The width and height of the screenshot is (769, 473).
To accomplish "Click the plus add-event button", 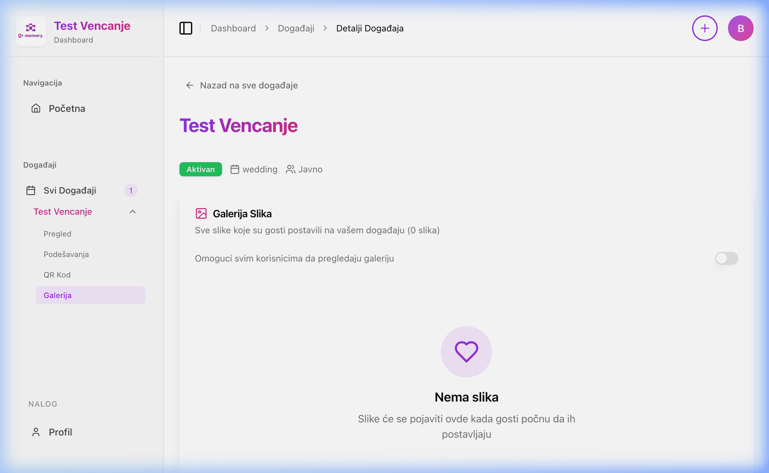I will pos(705,28).
